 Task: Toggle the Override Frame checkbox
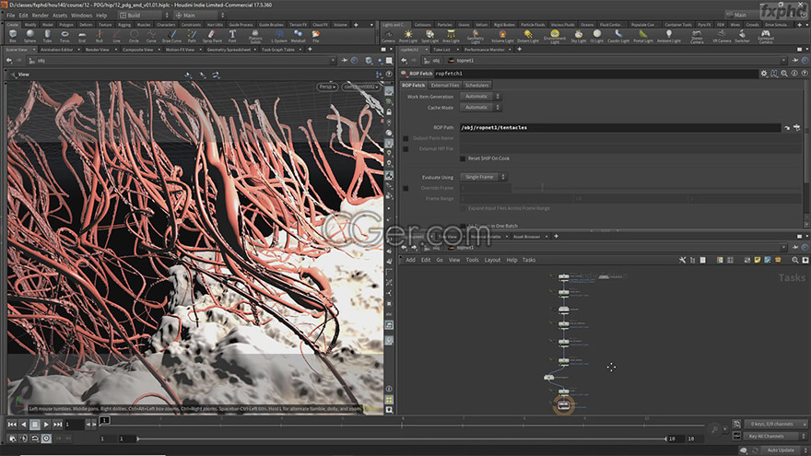405,188
